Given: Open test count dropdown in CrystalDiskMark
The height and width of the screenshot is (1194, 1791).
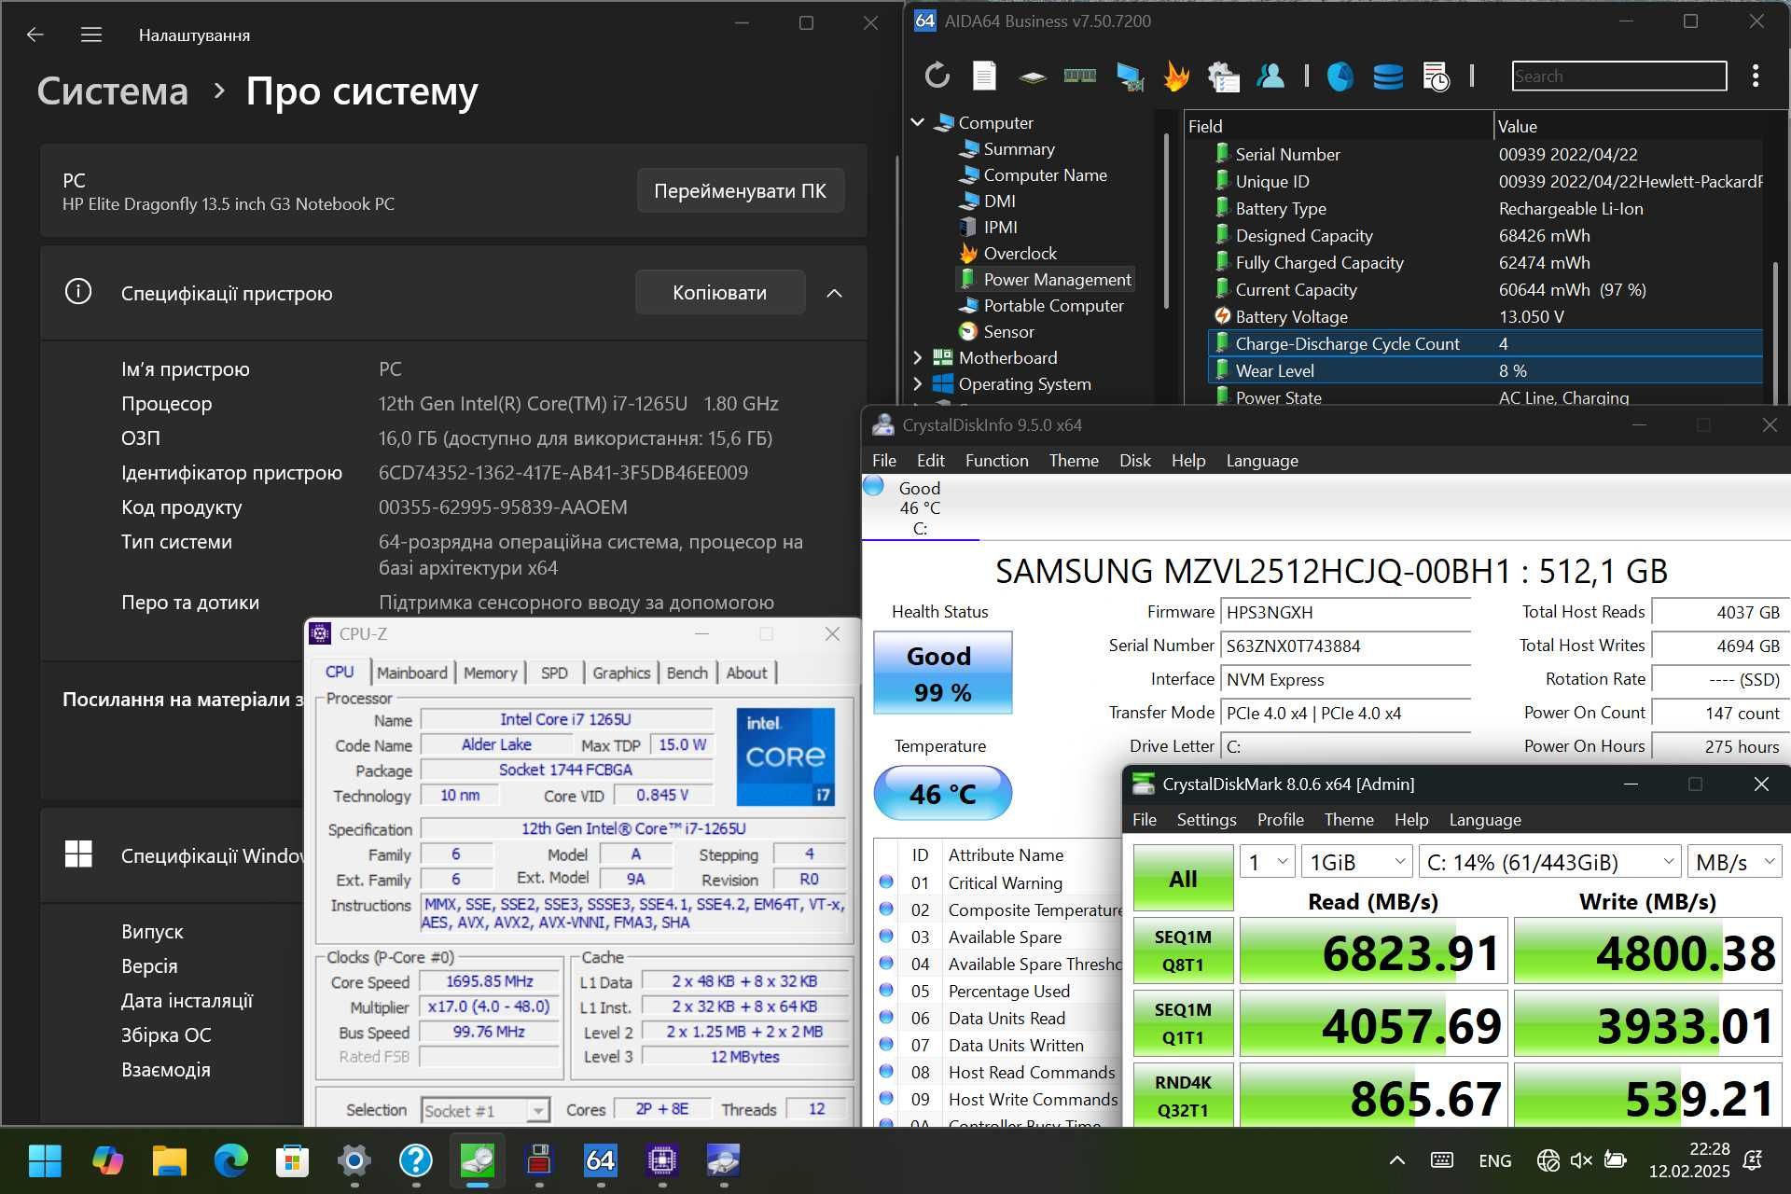Looking at the screenshot, I should point(1266,862).
